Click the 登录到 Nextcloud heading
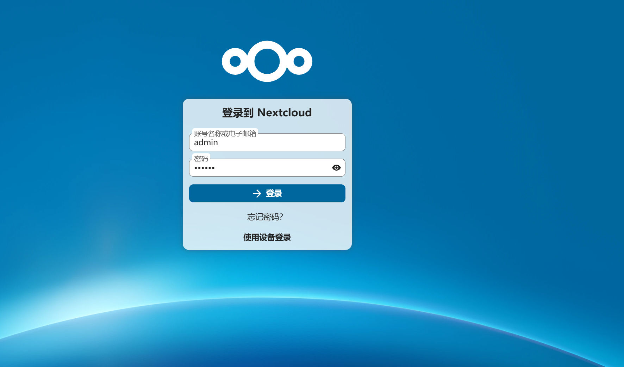624x367 pixels. 267,112
